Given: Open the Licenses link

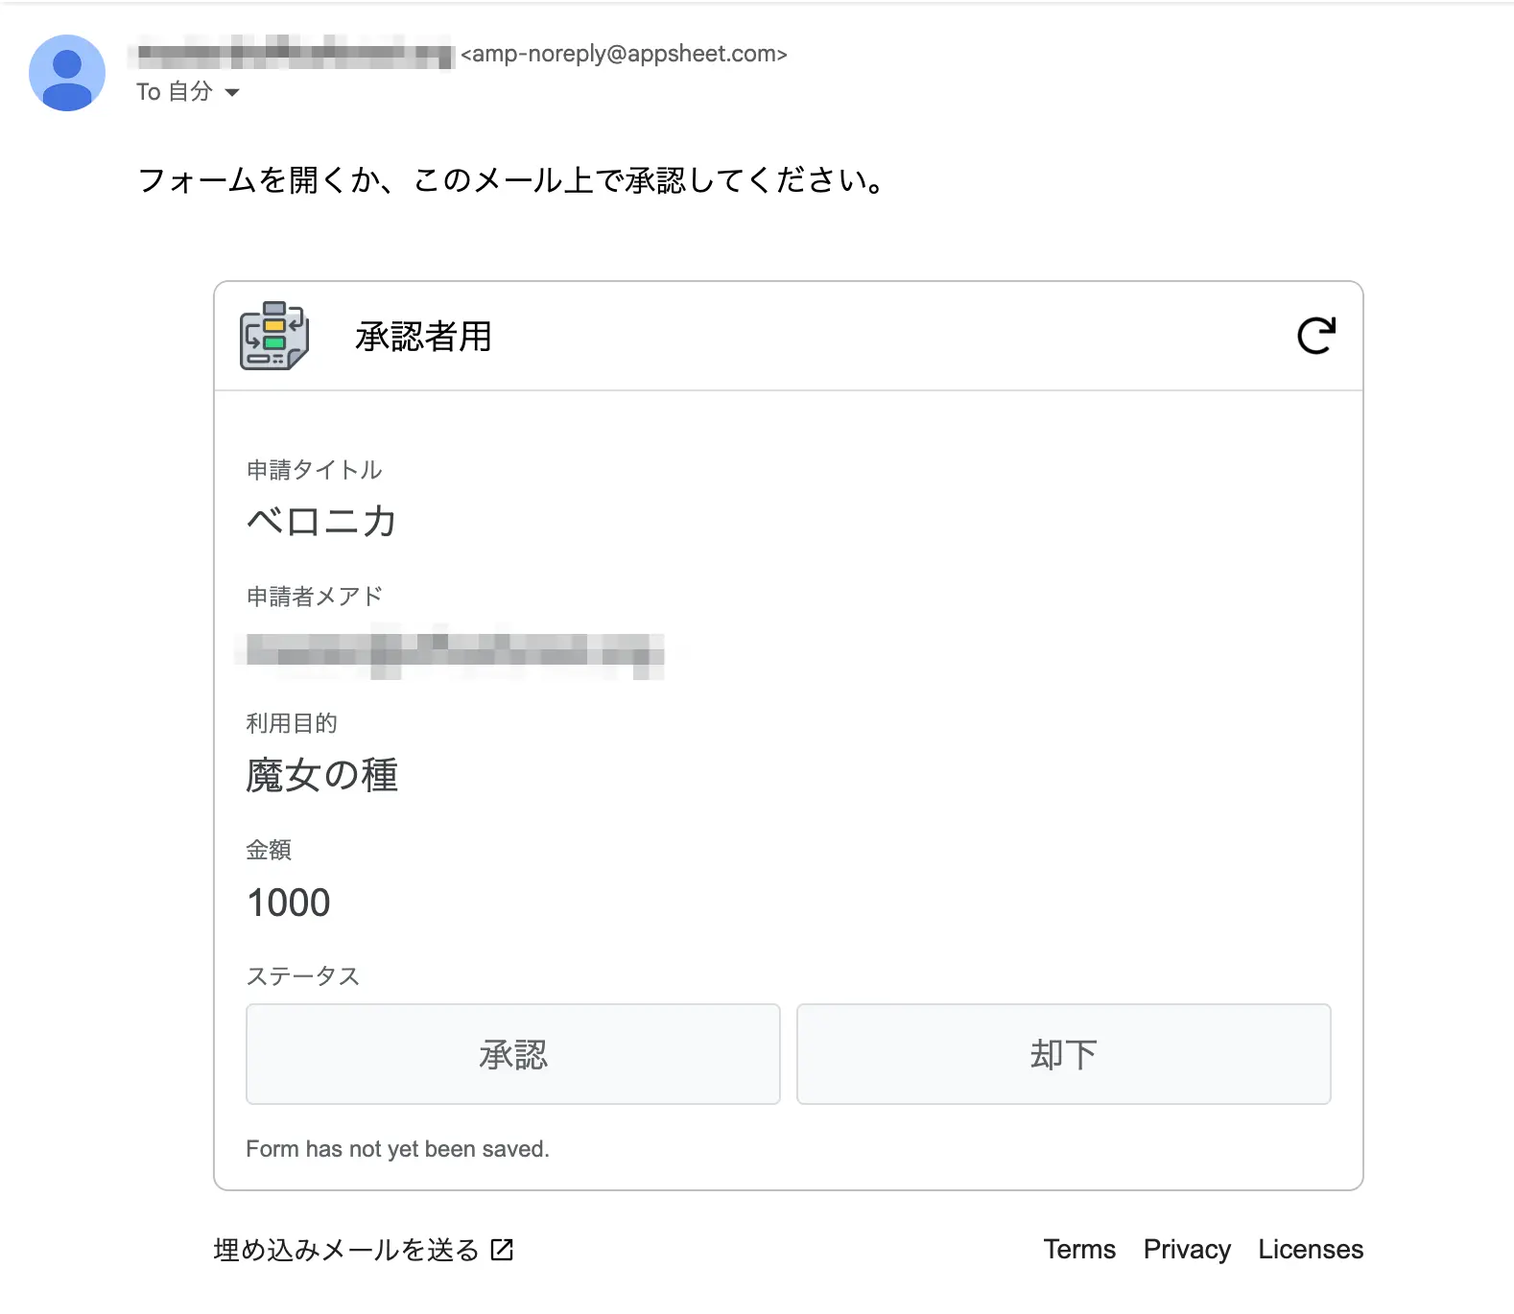Looking at the screenshot, I should (x=1311, y=1249).
